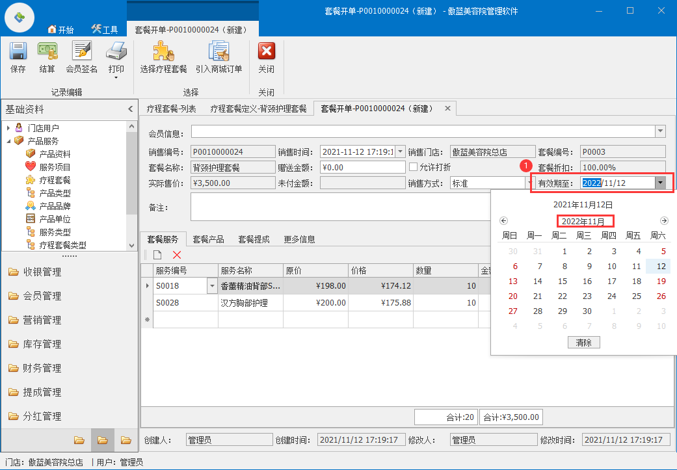This screenshot has width=677, height=470.
Task: Open the Valid Until (有效期至) date dropdown
Action: coord(661,183)
